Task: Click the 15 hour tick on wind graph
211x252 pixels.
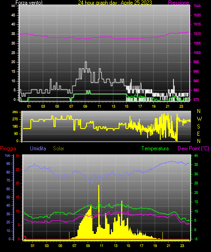Action: (126, 106)
